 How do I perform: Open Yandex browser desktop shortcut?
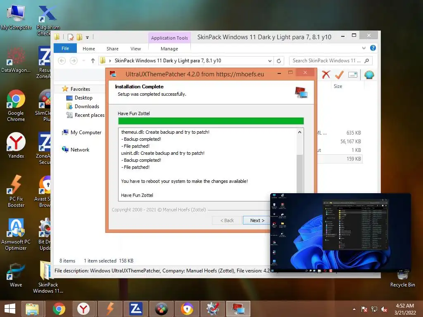[16, 145]
